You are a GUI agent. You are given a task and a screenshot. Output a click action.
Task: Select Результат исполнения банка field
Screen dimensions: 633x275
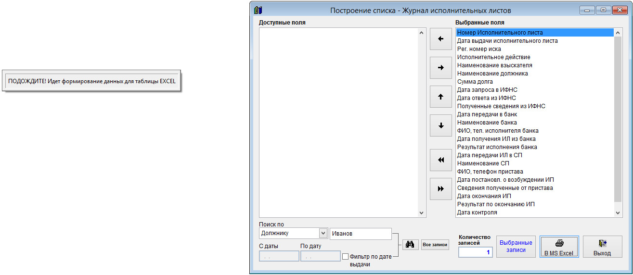535,147
